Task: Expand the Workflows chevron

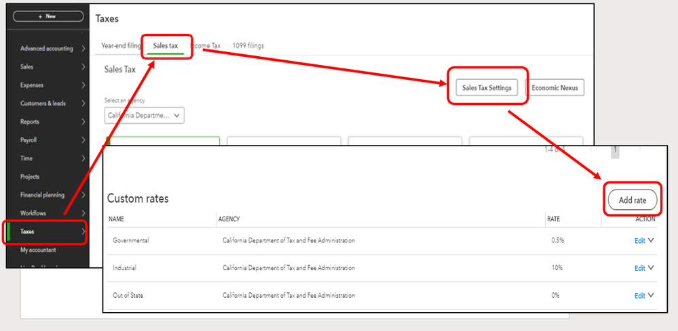Action: [x=83, y=213]
